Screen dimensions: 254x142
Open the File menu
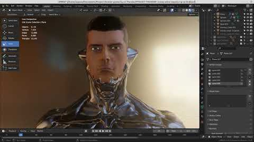point(7,6)
